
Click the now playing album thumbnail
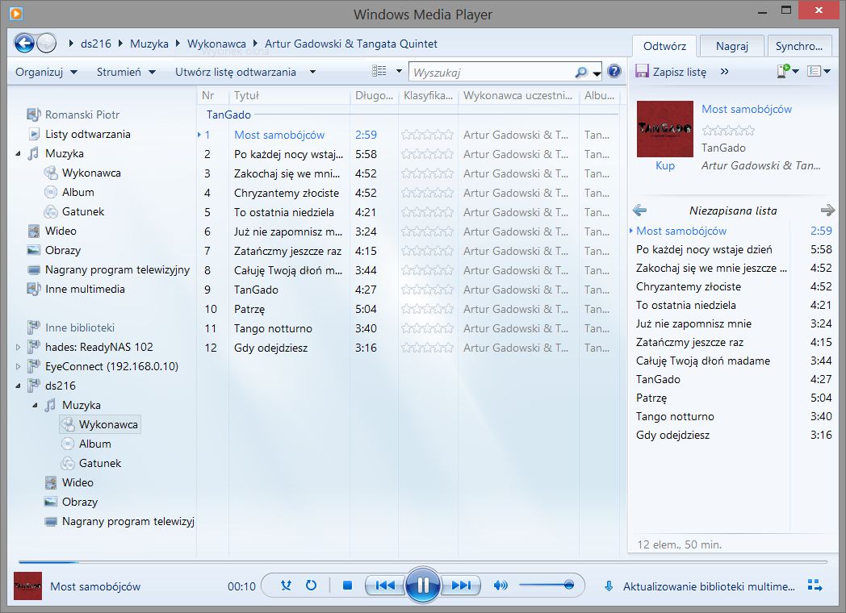[x=27, y=586]
